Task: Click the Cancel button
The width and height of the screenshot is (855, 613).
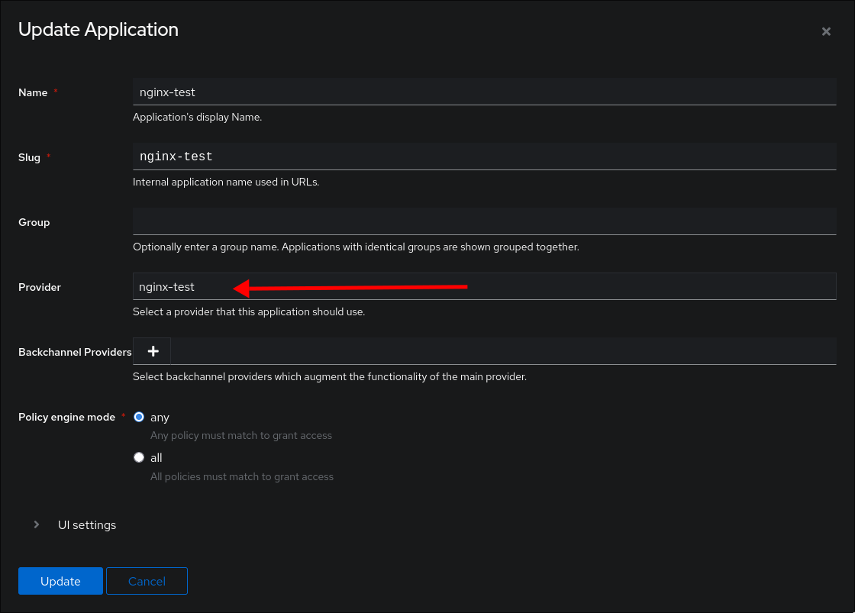Action: coord(147,581)
